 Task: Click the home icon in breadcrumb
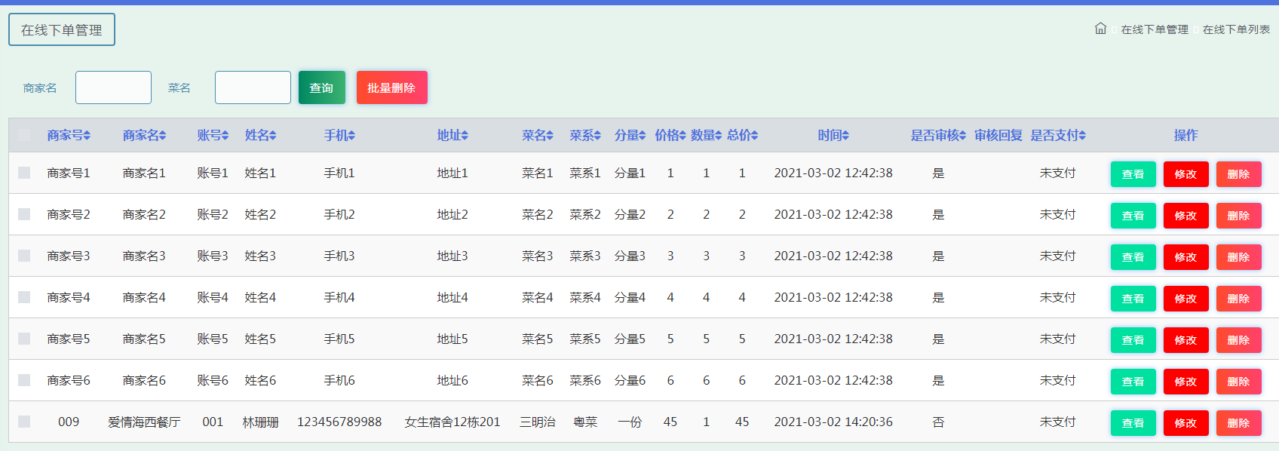pyautogui.click(x=1100, y=29)
